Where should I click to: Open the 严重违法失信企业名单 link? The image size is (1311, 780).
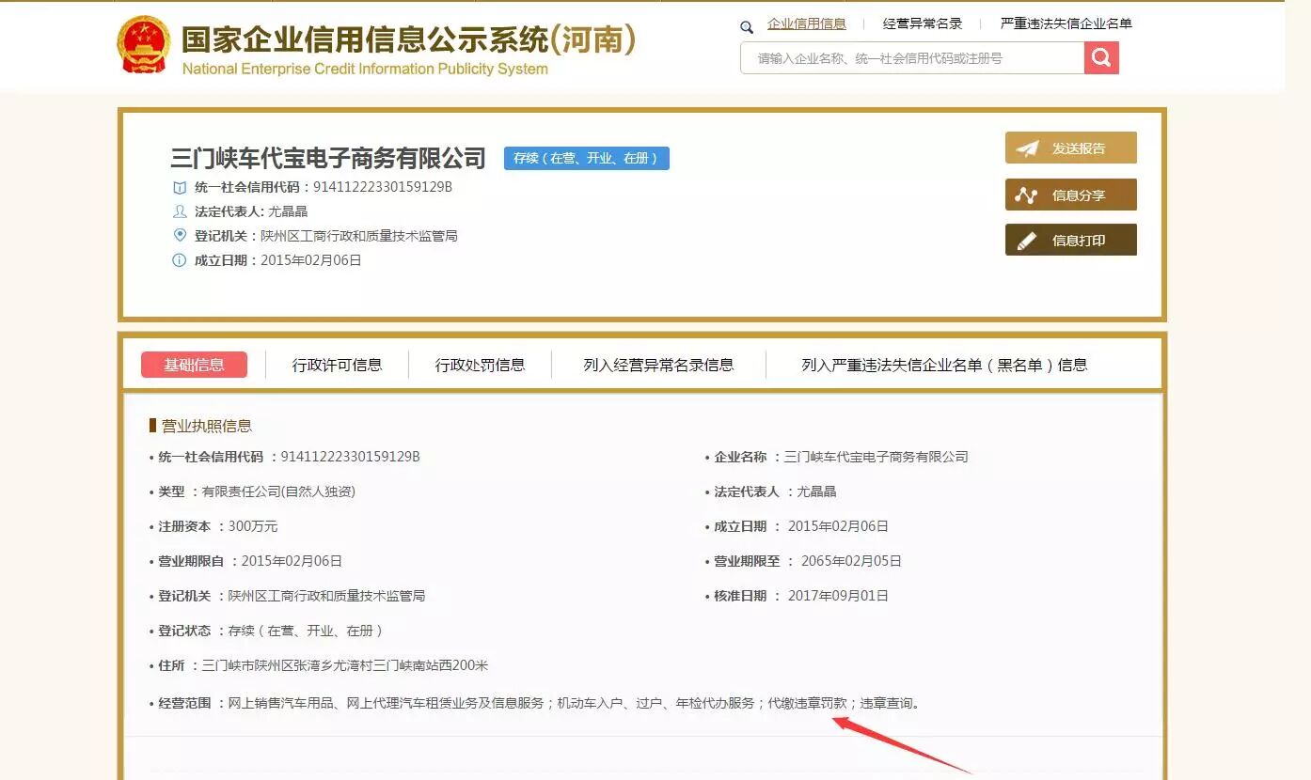click(1066, 24)
